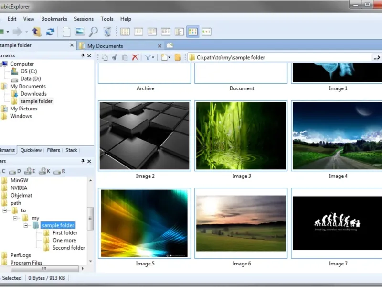Click the '...' button at the address bar end
The height and width of the screenshot is (287, 382).
376,57
